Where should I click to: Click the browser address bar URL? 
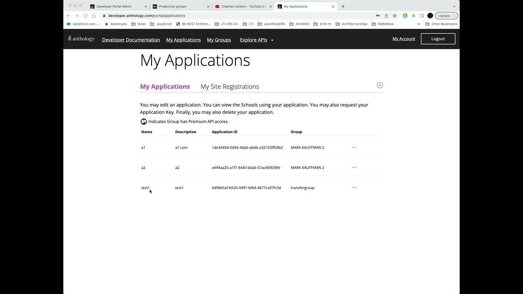tap(147, 16)
